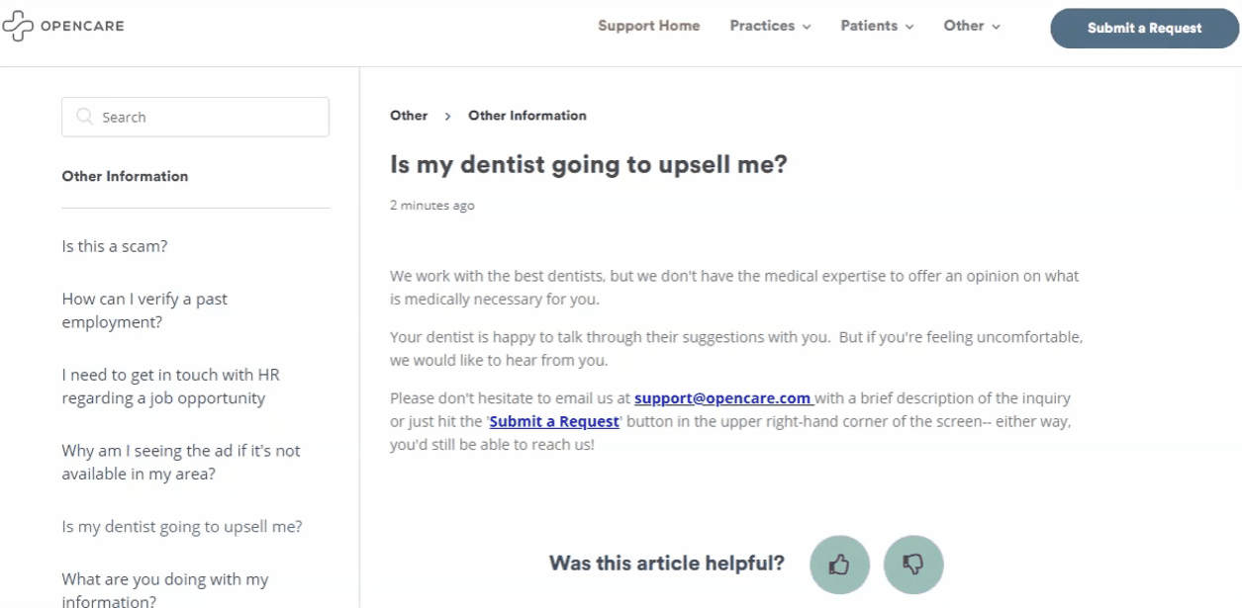Give the article a thumbs down
This screenshot has width=1242, height=608.
[913, 565]
